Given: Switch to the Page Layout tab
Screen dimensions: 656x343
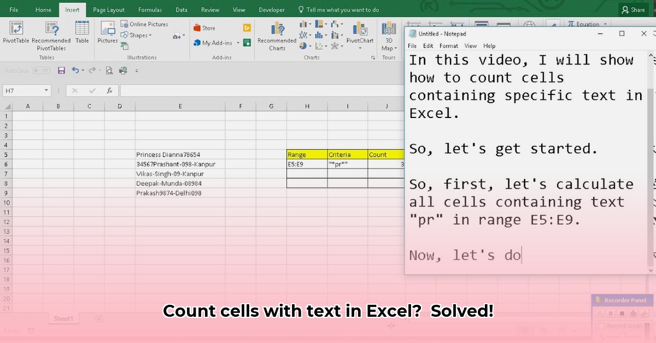Looking at the screenshot, I should click(109, 10).
